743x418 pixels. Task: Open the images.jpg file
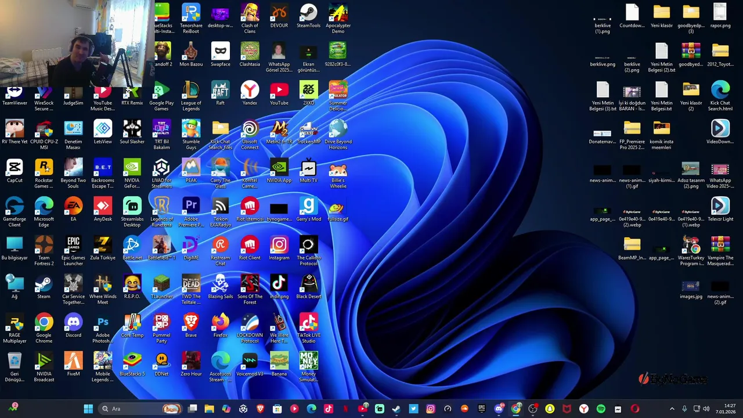tap(691, 290)
